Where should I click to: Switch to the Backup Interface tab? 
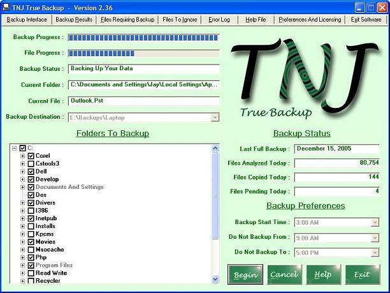pyautogui.click(x=27, y=20)
